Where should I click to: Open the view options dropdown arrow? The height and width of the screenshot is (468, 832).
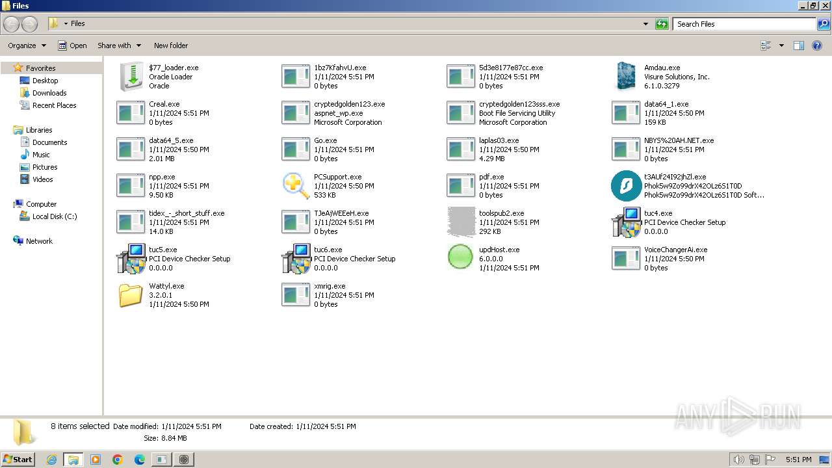coord(781,45)
